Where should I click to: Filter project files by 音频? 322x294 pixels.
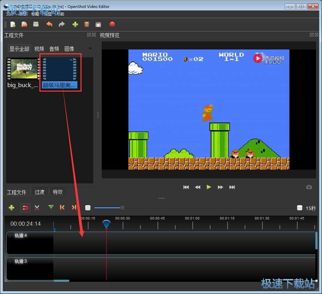coord(54,49)
